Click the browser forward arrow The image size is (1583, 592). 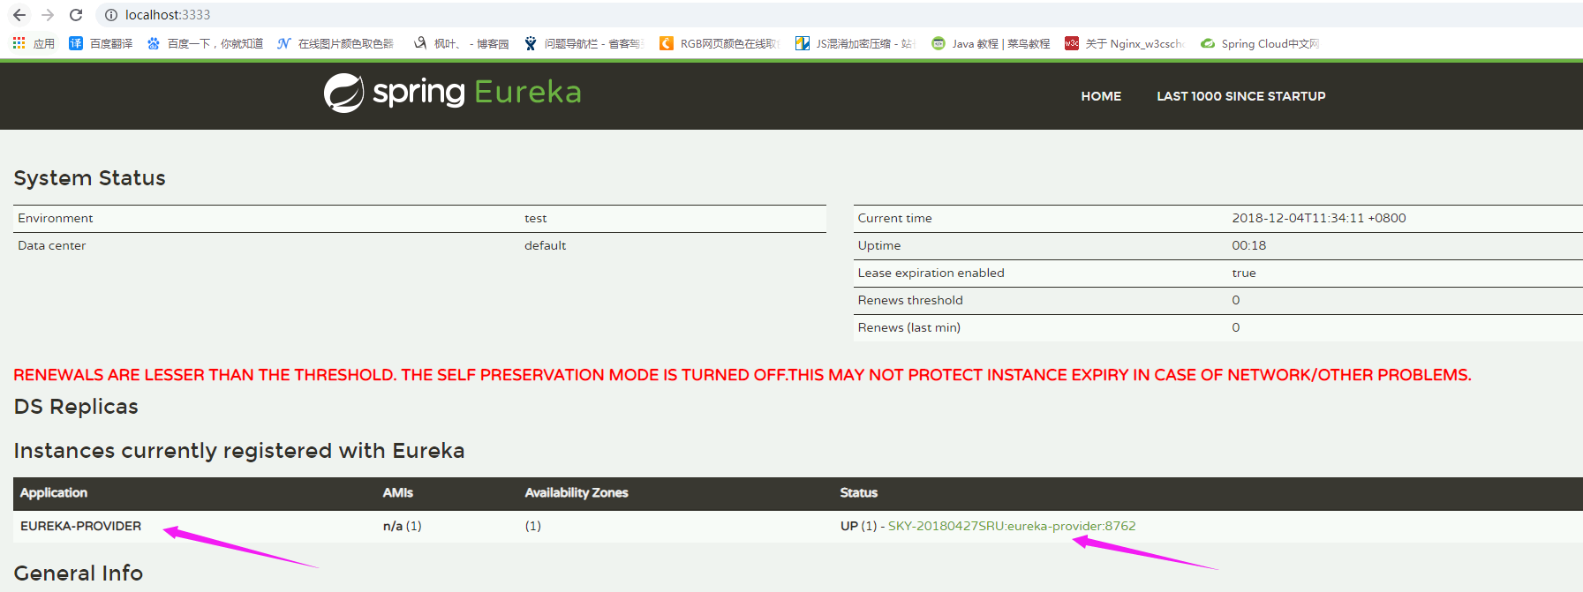(48, 15)
